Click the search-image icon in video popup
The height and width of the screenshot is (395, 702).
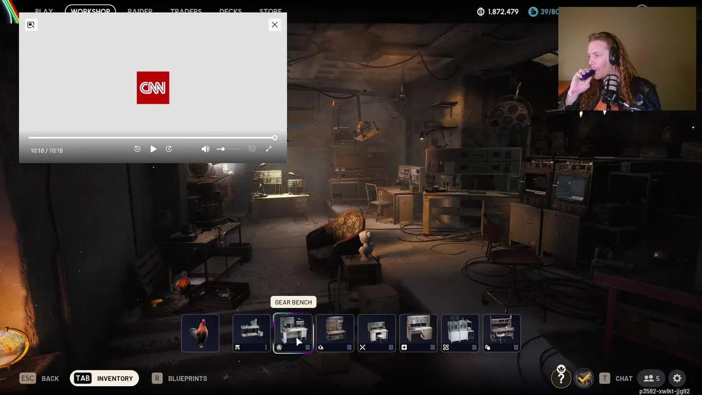(x=31, y=25)
